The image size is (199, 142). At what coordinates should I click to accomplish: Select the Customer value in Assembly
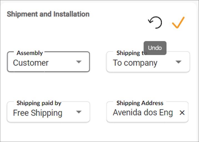tap(31, 63)
